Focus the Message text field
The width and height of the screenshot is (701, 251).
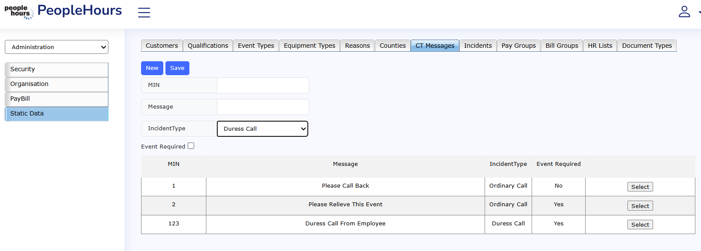pos(263,107)
